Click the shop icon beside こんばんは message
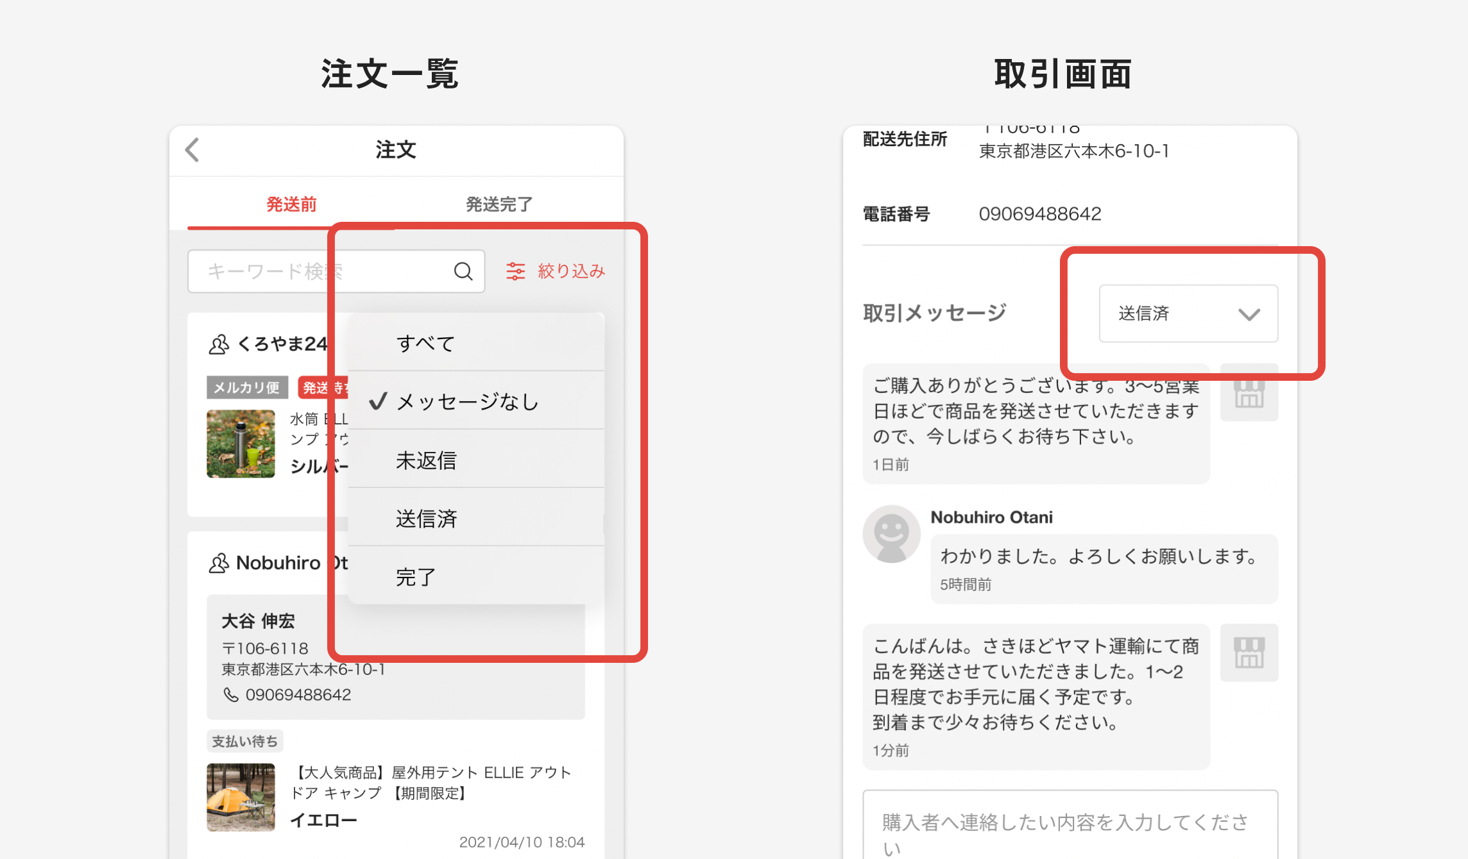Screen dimensions: 1468x859 click(x=1249, y=653)
